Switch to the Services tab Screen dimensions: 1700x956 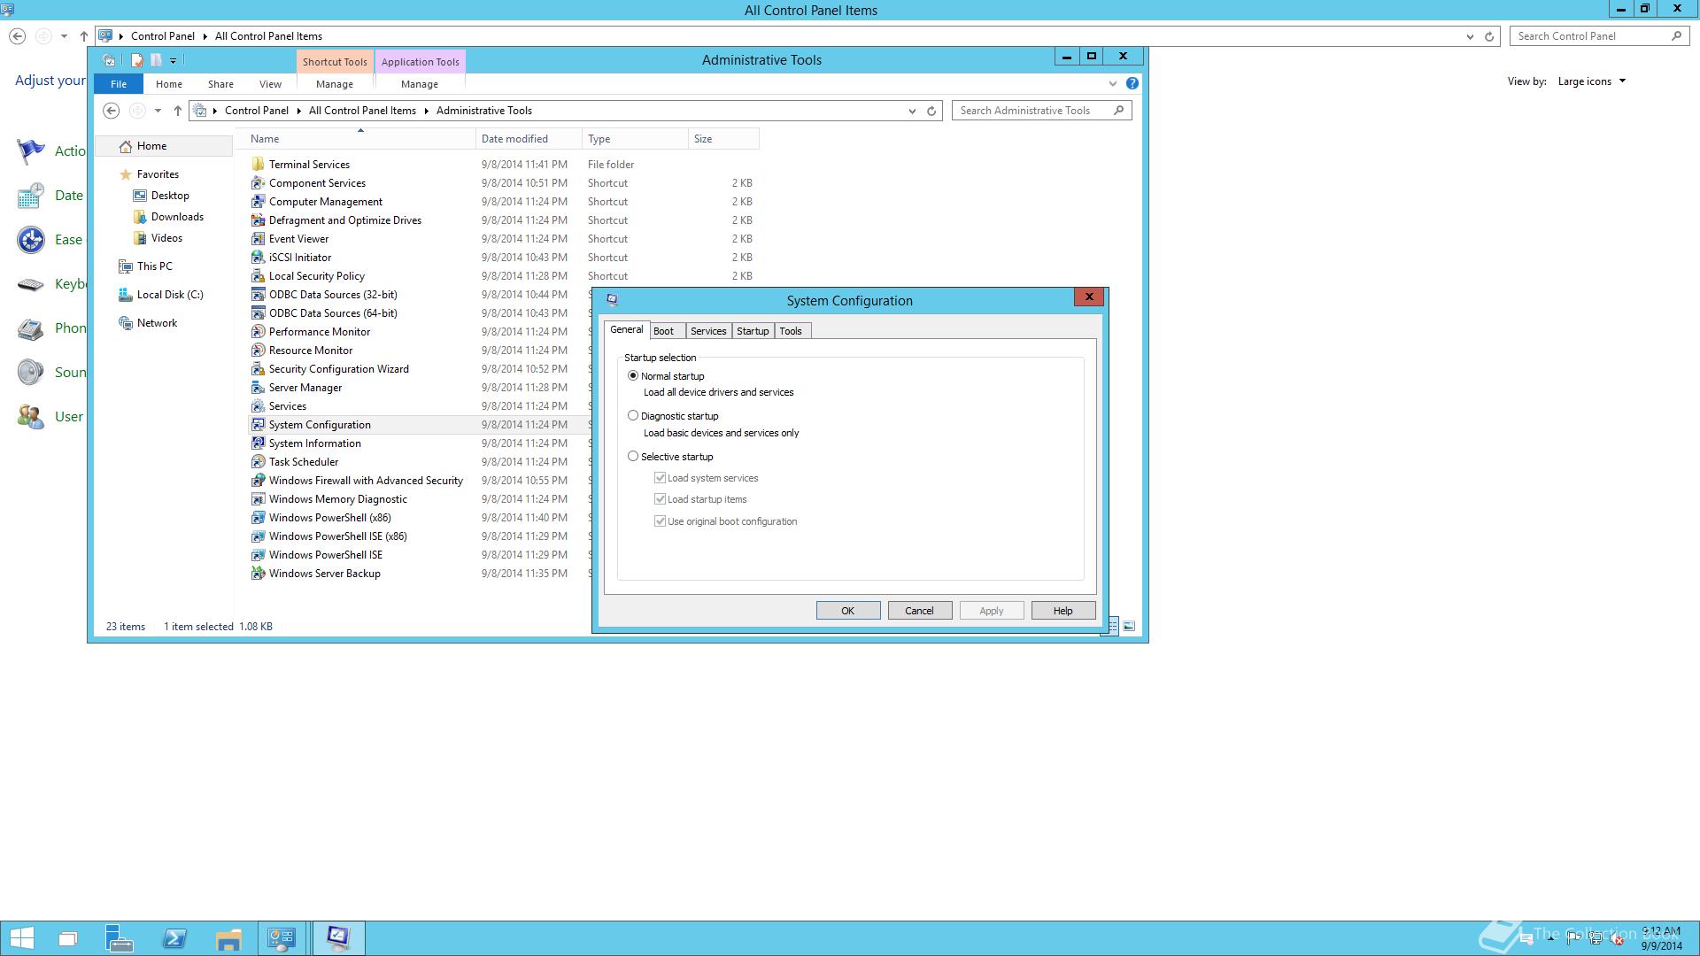pos(708,331)
